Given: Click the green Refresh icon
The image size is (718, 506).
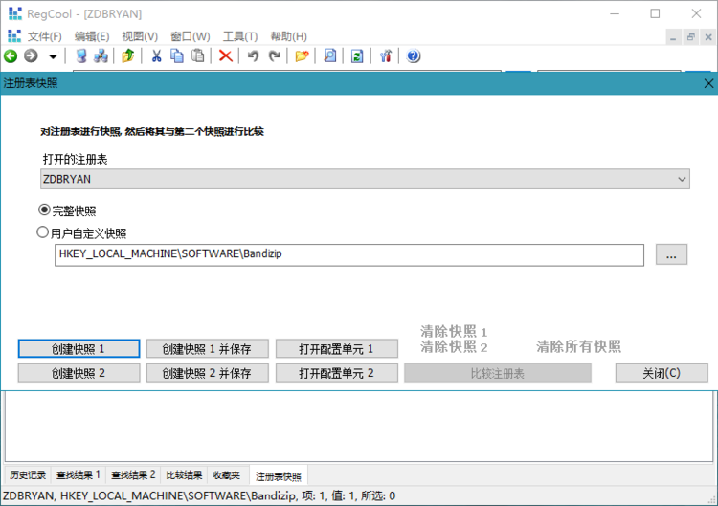Looking at the screenshot, I should pyautogui.click(x=356, y=56).
